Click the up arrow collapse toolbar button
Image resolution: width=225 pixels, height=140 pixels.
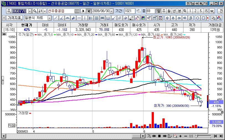coord(4,18)
